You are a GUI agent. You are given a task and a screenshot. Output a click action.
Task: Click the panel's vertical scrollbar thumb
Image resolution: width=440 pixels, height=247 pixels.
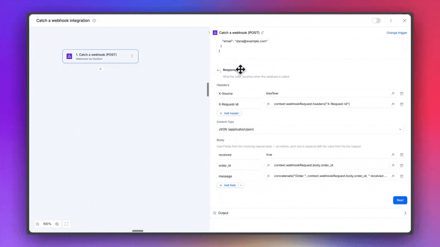click(x=208, y=90)
